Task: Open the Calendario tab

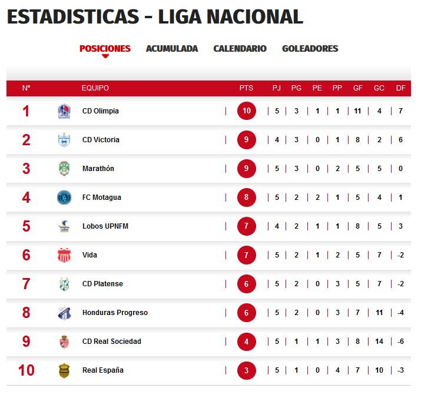Action: pos(240,49)
